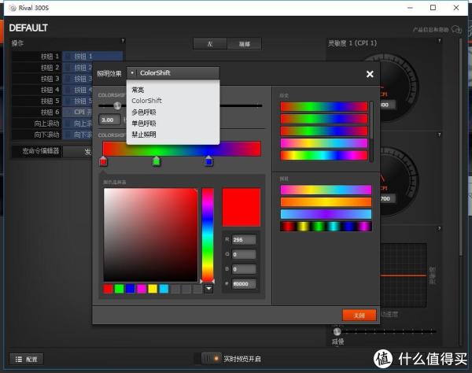Apply the dark multicolor pulse preset

(326, 227)
